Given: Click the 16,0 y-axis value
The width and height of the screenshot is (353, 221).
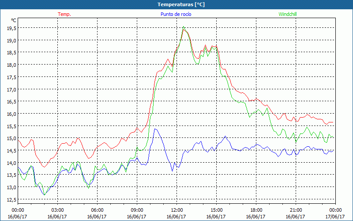Looking at the screenshot, I should pyautogui.click(x=12, y=114).
